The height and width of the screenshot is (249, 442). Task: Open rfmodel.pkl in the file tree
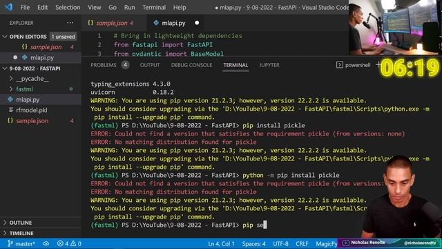point(32,110)
